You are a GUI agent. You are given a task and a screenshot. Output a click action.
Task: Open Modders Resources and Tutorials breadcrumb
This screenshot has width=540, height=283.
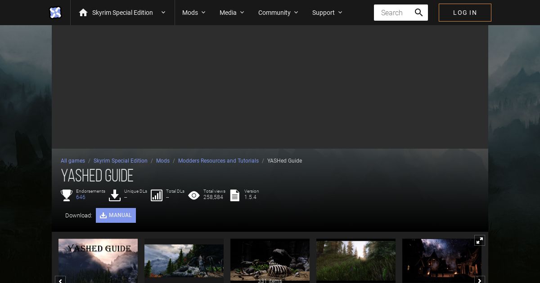coord(218,161)
